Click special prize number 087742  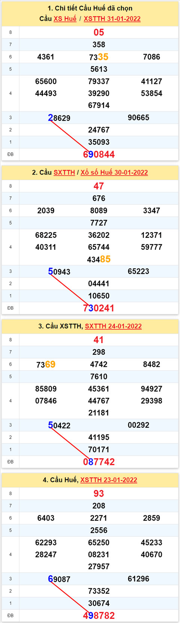point(99,462)
